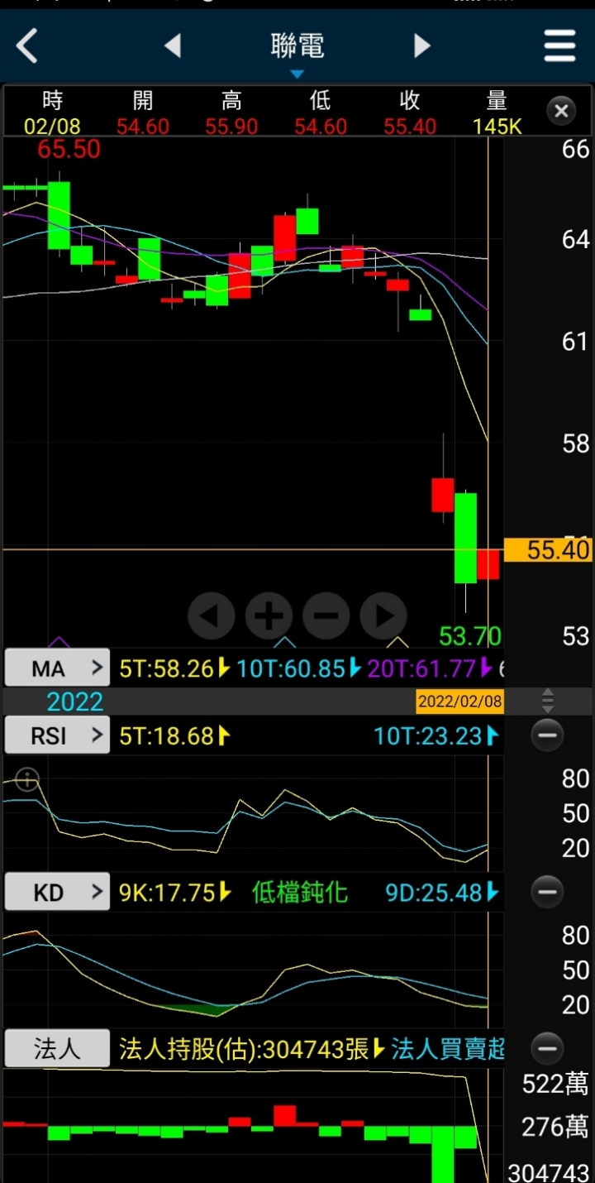This screenshot has width=595, height=1183.
Task: Remove the RSI indicator panel
Action: pyautogui.click(x=547, y=735)
